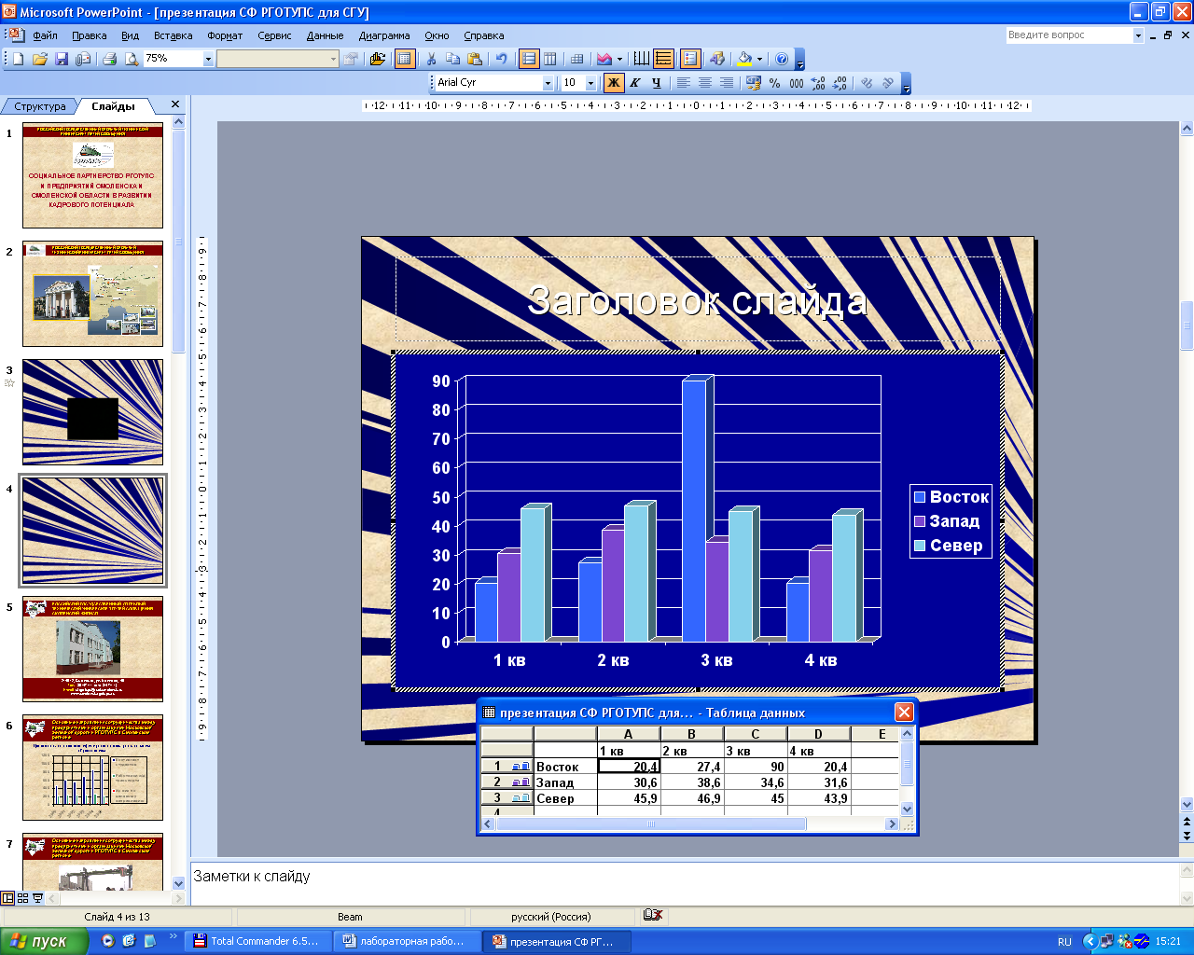
Task: Click the Data Table icon
Action: click(576, 59)
